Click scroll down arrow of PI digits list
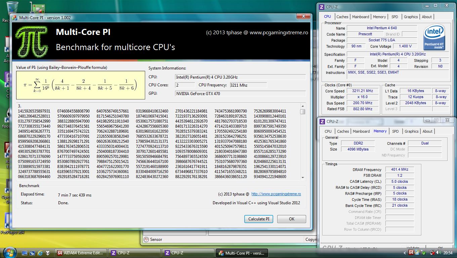The width and height of the screenshot is (457, 258). (303, 177)
